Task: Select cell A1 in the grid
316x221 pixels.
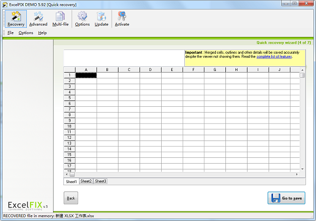Action: click(x=86, y=75)
